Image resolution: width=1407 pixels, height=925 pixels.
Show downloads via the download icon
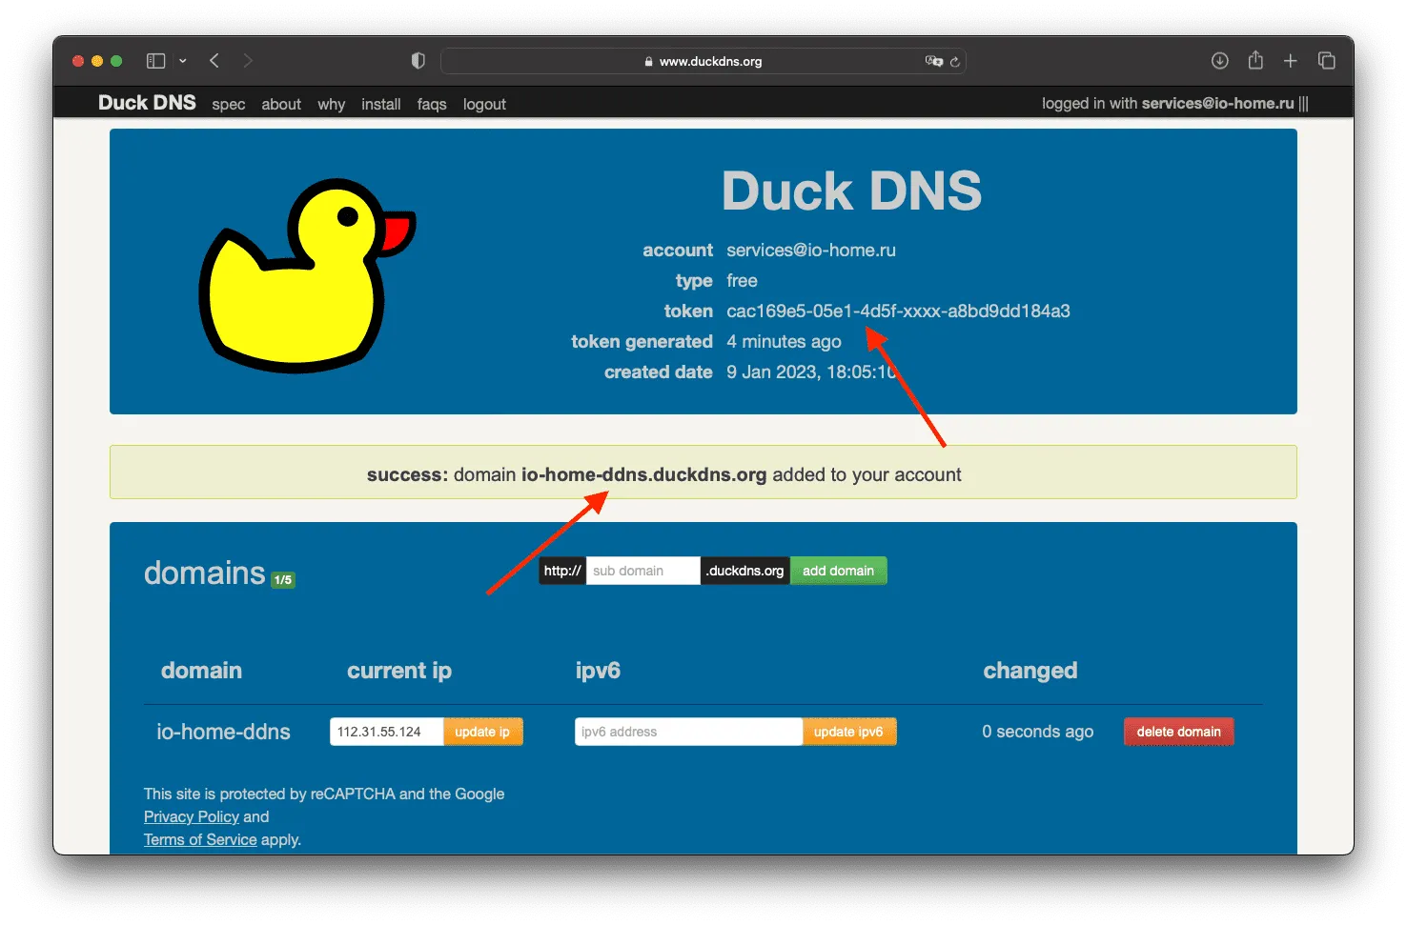tap(1219, 61)
